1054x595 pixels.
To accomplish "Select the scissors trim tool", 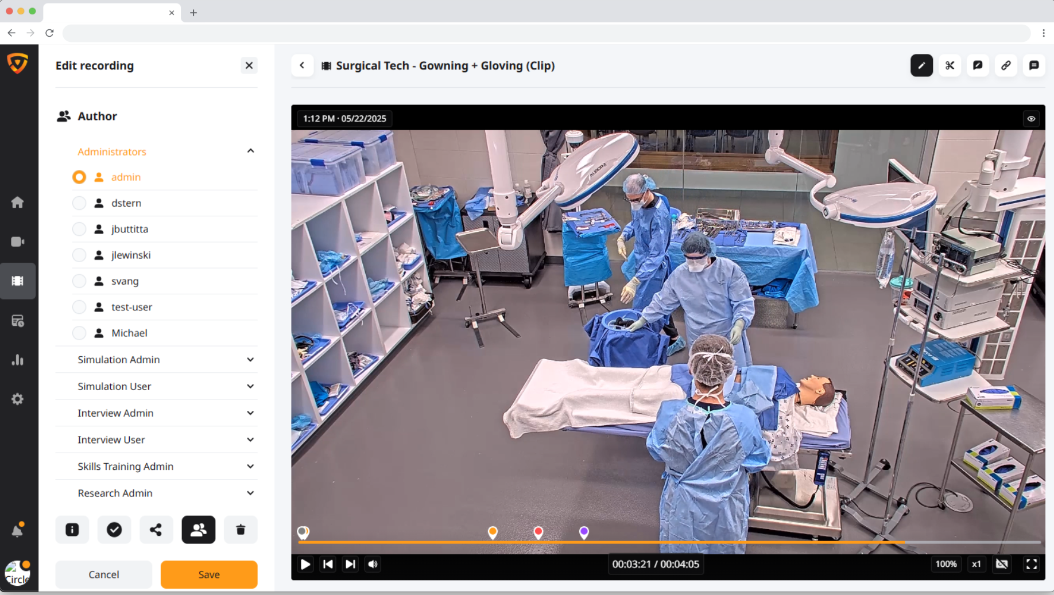I will [950, 65].
